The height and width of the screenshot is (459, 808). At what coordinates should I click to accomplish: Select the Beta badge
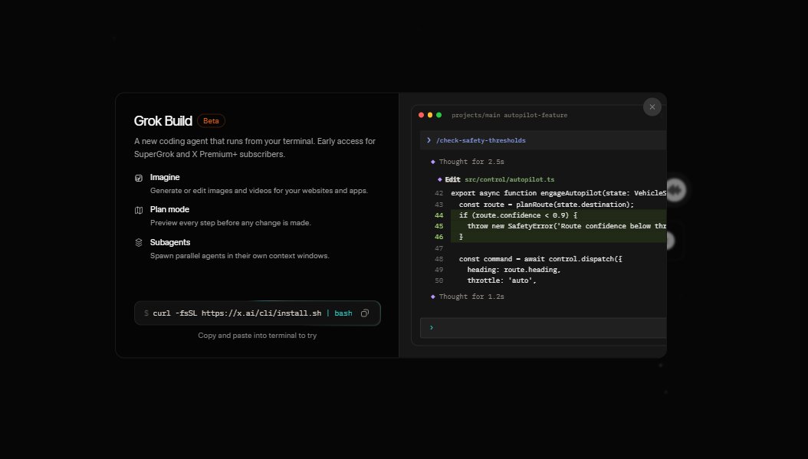tap(211, 120)
